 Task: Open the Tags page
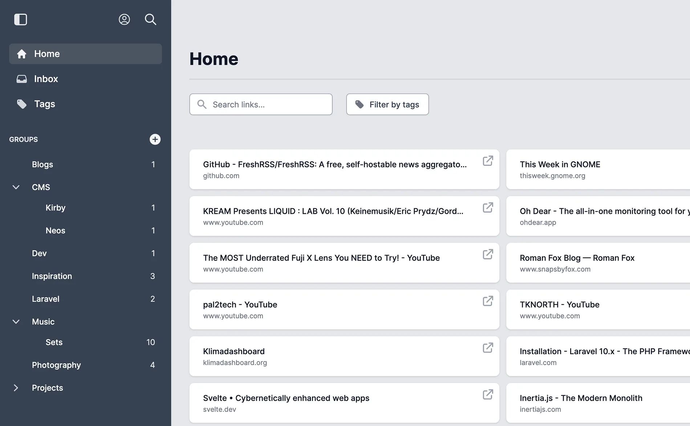tap(85, 104)
